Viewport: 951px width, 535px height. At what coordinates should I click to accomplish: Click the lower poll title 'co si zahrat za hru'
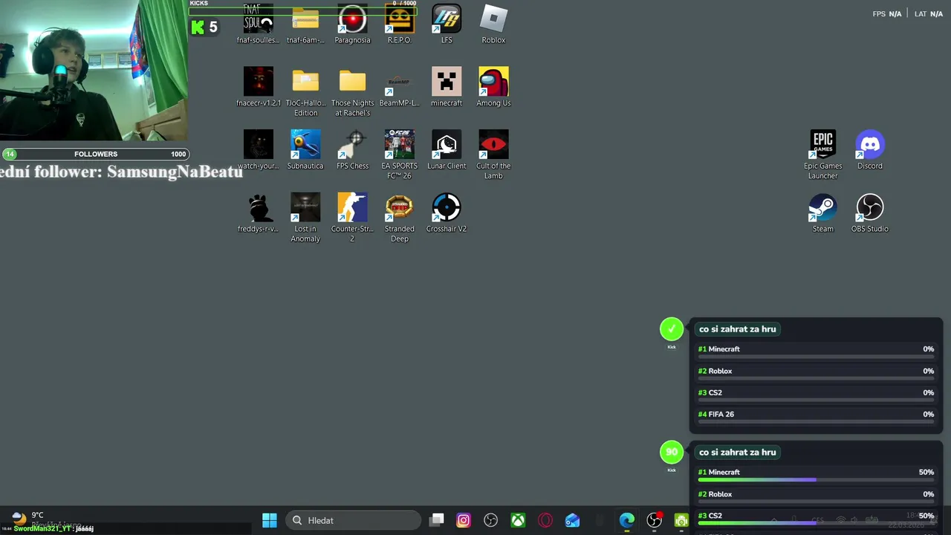737,452
